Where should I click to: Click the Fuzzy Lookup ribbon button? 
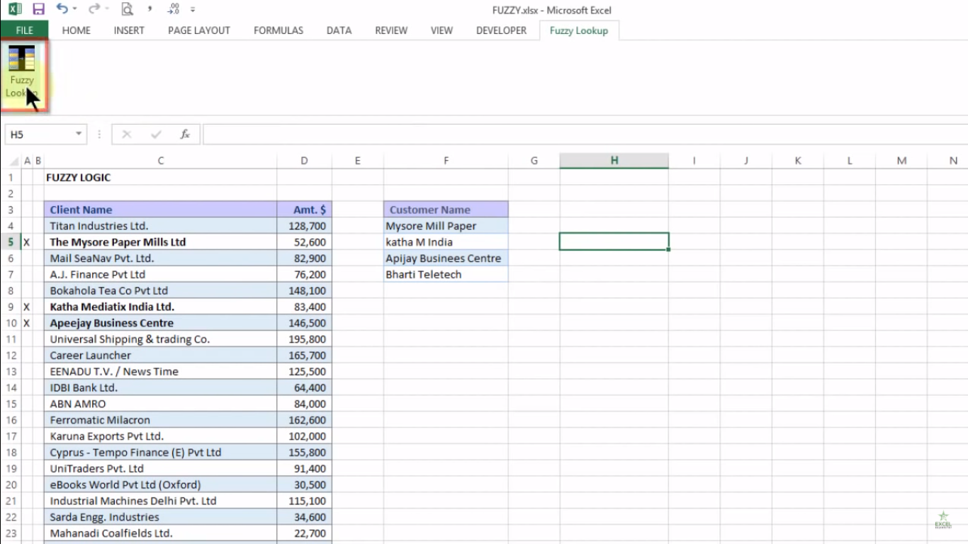point(23,74)
